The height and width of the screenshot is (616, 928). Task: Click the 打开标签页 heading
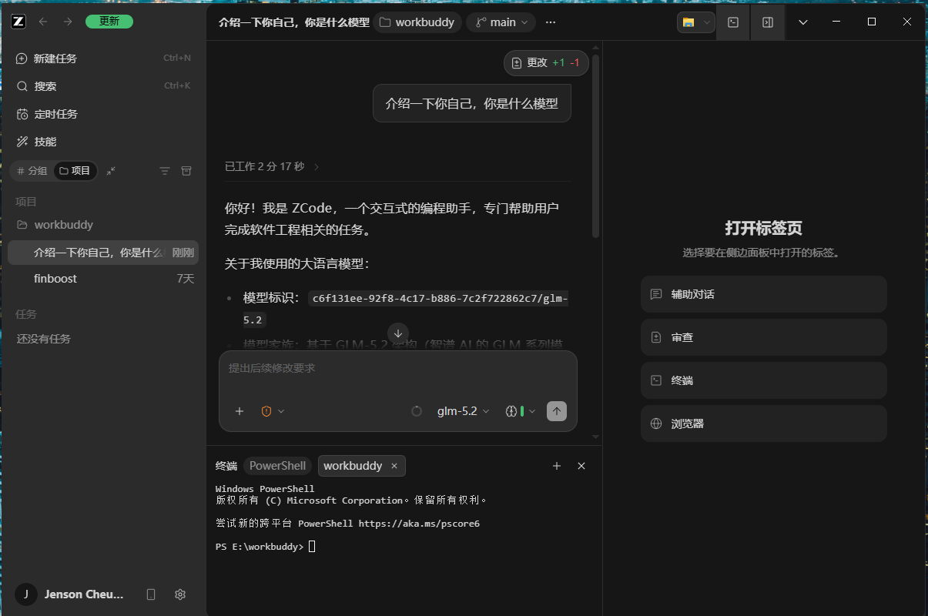[764, 229]
